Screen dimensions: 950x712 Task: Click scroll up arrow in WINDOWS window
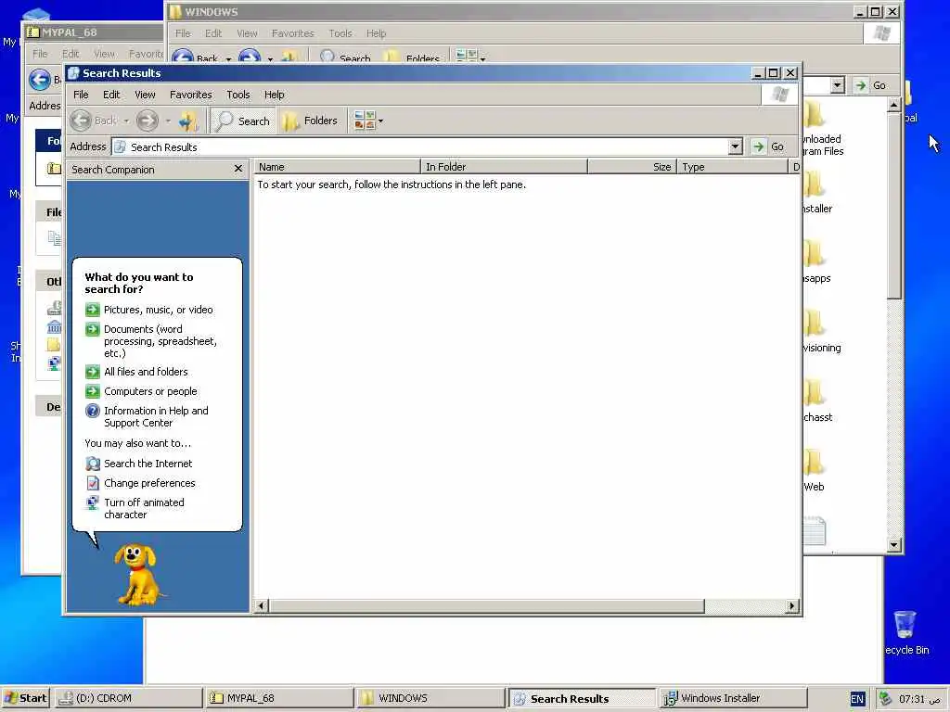pyautogui.click(x=894, y=106)
